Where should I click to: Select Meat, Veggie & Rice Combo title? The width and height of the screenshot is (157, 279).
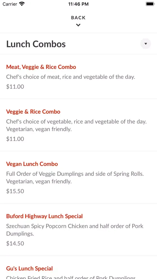(x=41, y=67)
